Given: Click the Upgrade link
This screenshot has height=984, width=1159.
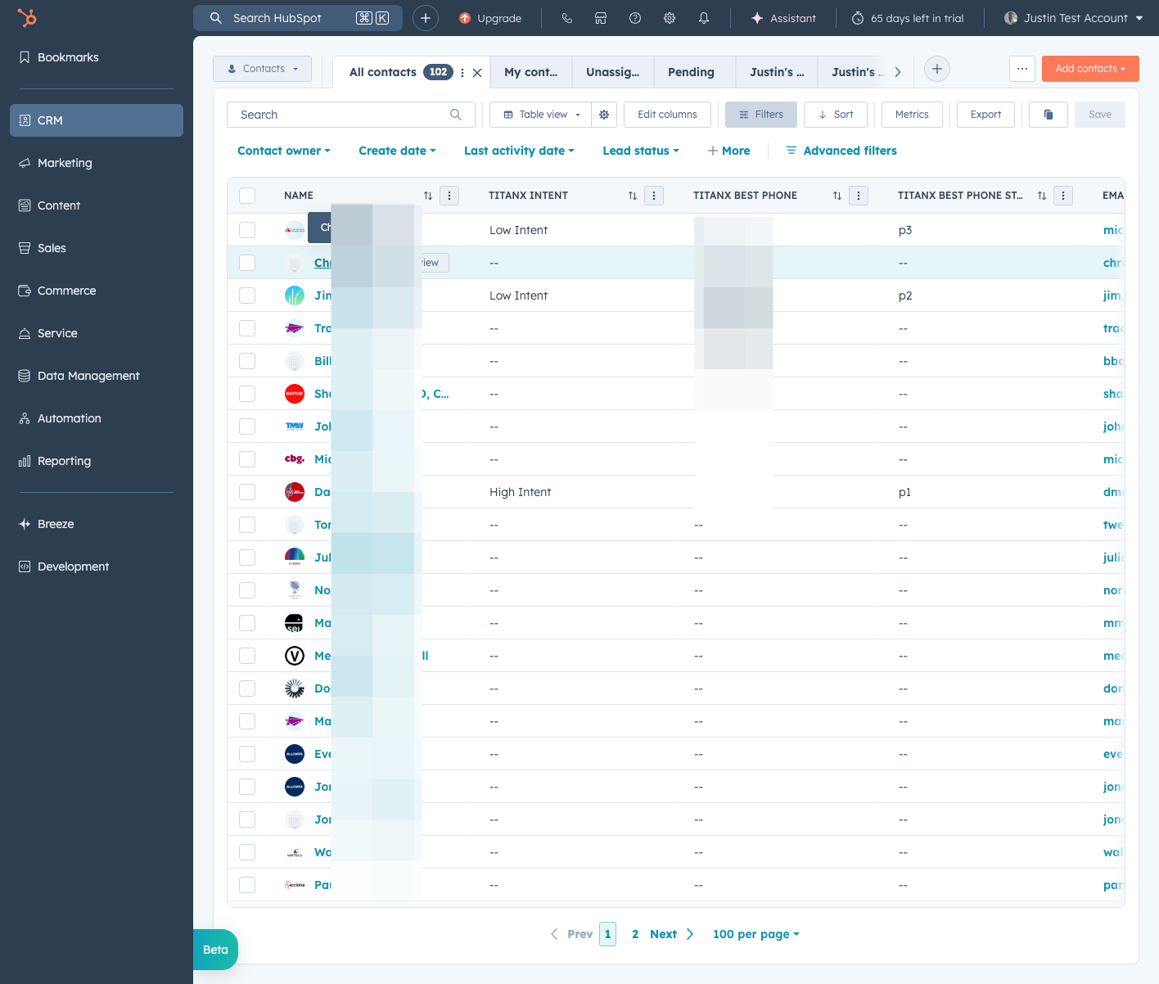Looking at the screenshot, I should (x=490, y=18).
